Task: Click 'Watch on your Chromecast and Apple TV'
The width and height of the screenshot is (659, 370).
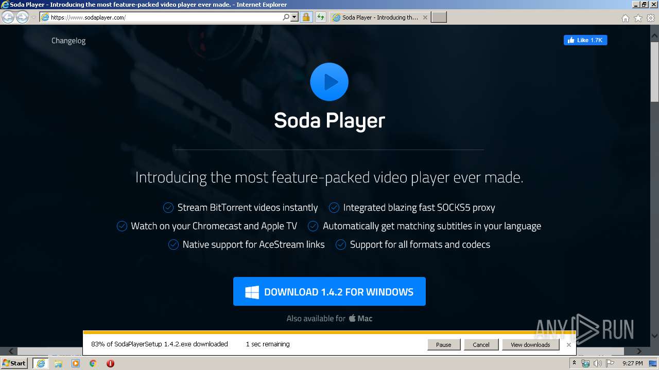Action: point(214,226)
